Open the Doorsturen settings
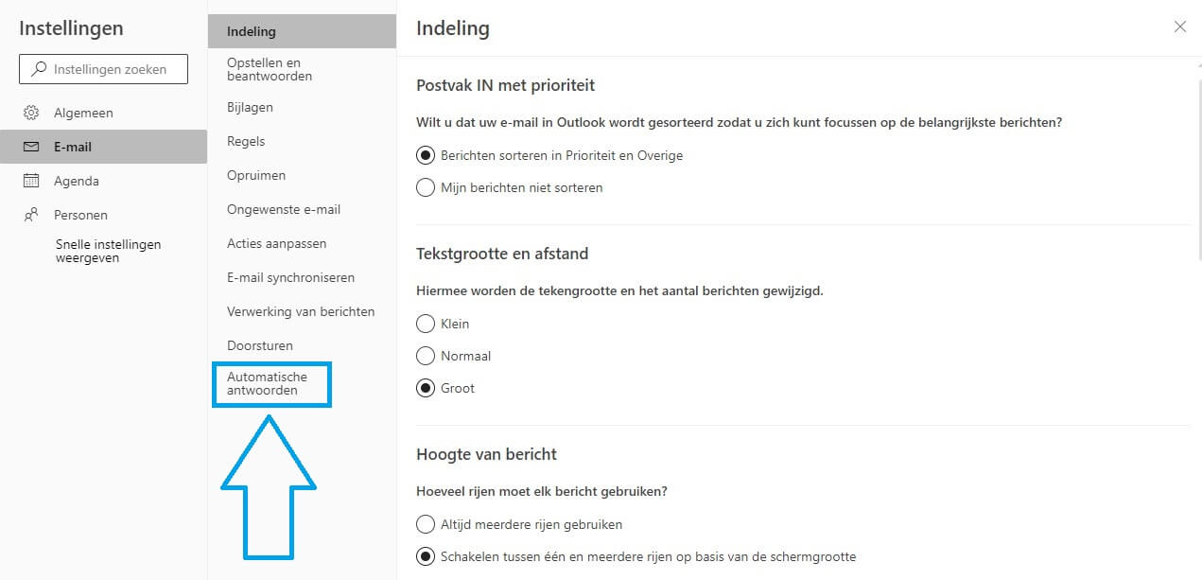Viewport: 1202px width, 580px height. tap(259, 344)
